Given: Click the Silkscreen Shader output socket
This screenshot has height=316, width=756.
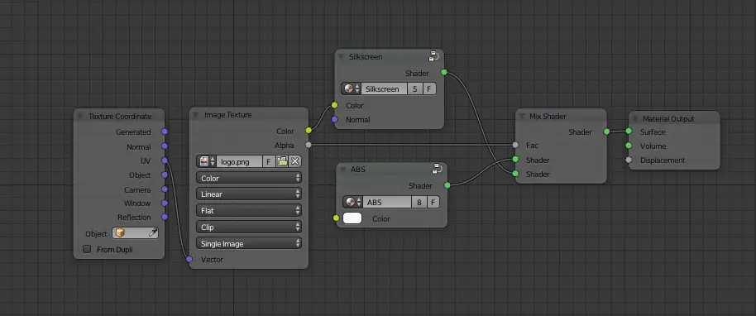Looking at the screenshot, I should 443,72.
